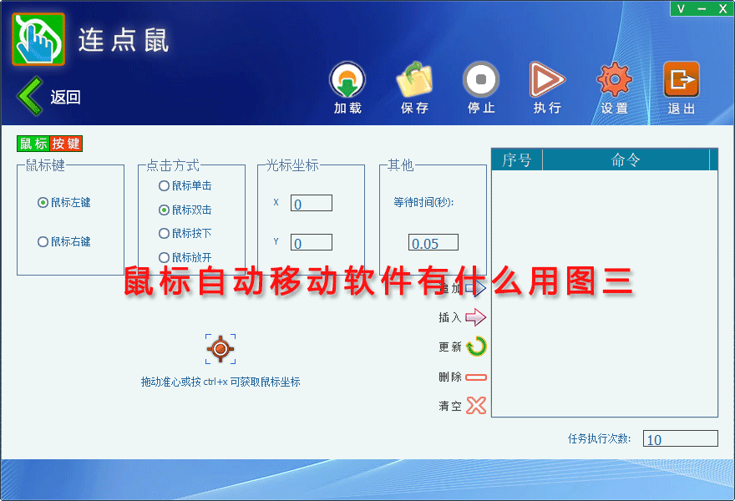Select the 鼠标右键 radio button
The height and width of the screenshot is (501, 735).
43,242
